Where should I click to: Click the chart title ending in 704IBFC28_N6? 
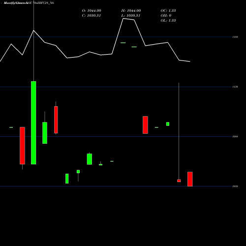29,3
